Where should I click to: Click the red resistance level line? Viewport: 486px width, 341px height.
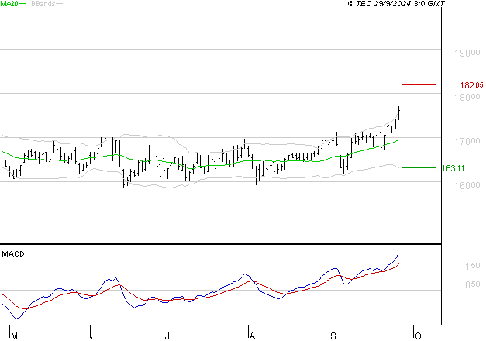click(419, 84)
